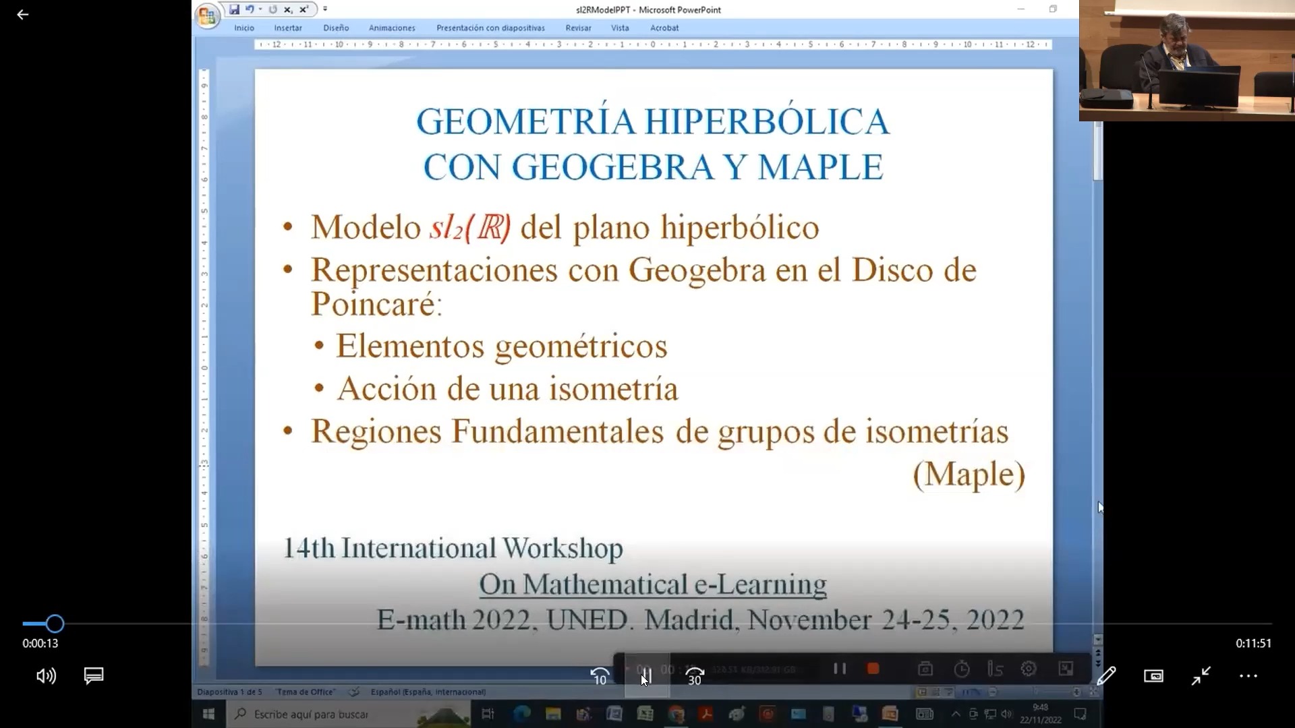Open the Diseño ribbon tab
Screen dimensions: 1295x728
click(336, 28)
